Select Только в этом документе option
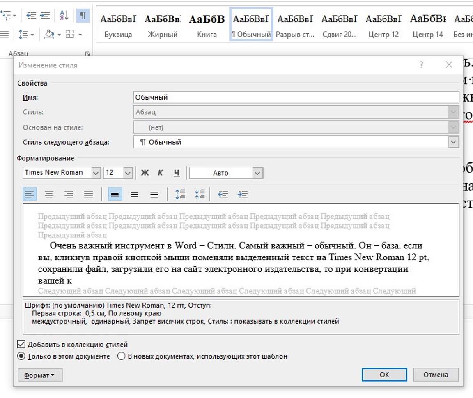Image resolution: width=473 pixels, height=398 pixels. (x=21, y=356)
